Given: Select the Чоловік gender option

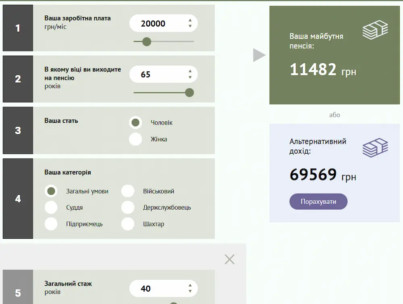Looking at the screenshot, I should 135,123.
